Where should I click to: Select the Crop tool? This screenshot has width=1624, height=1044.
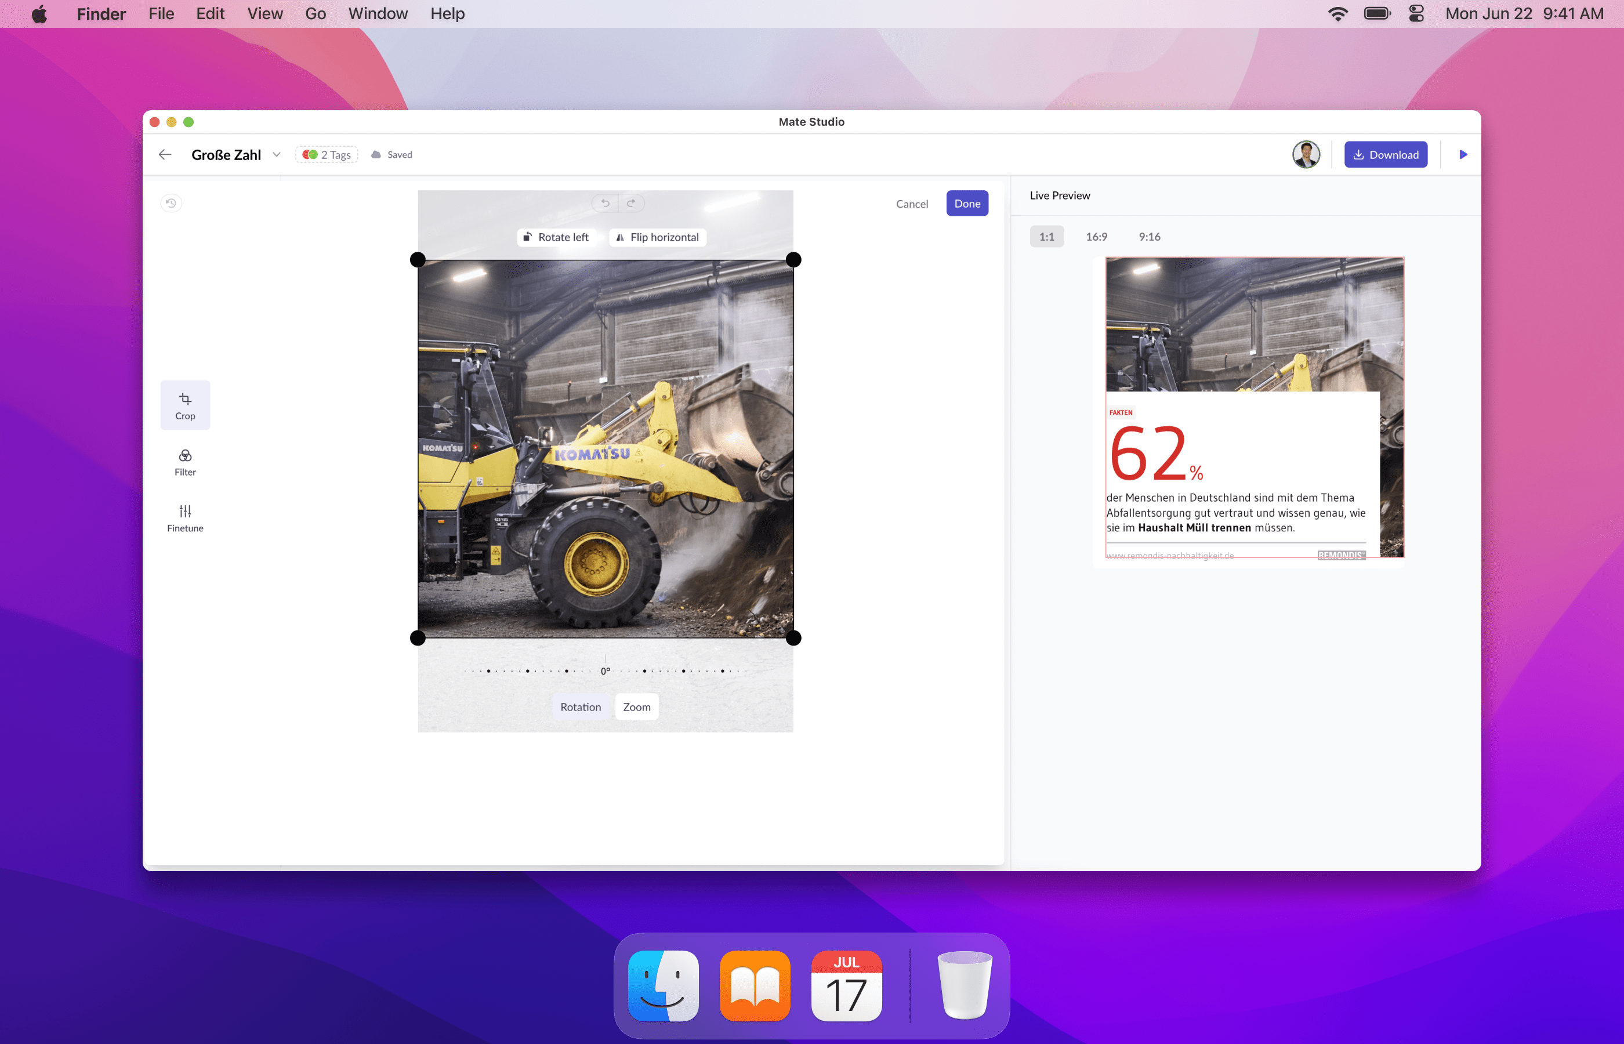tap(185, 405)
